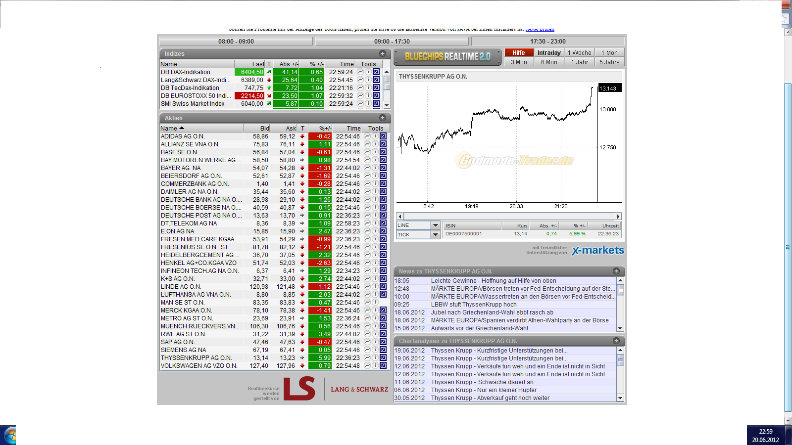Open chart icon for DB EUROSTOXX 50

point(360,96)
